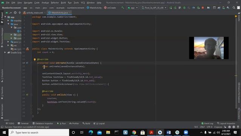Click the red Stop button in toolbar
Screen dimensions: 241x136
coord(203,8)
